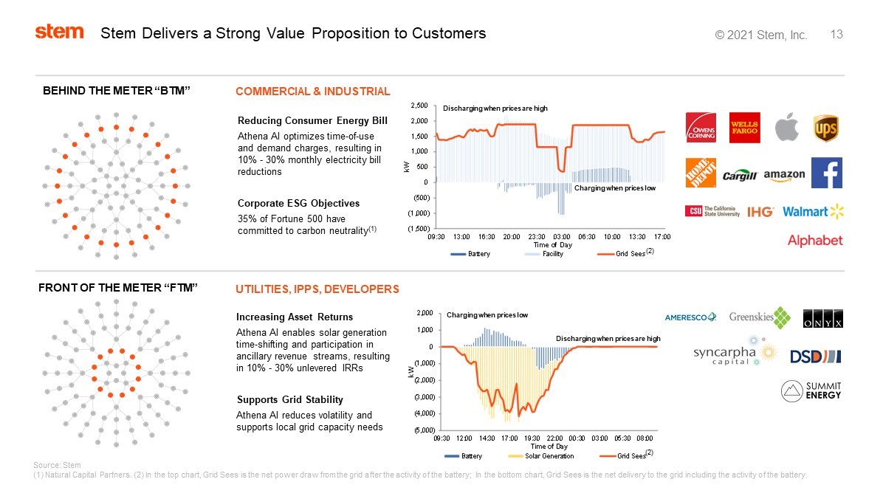The width and height of the screenshot is (883, 496).
Task: Click the Stem logo in the header
Action: point(59,32)
